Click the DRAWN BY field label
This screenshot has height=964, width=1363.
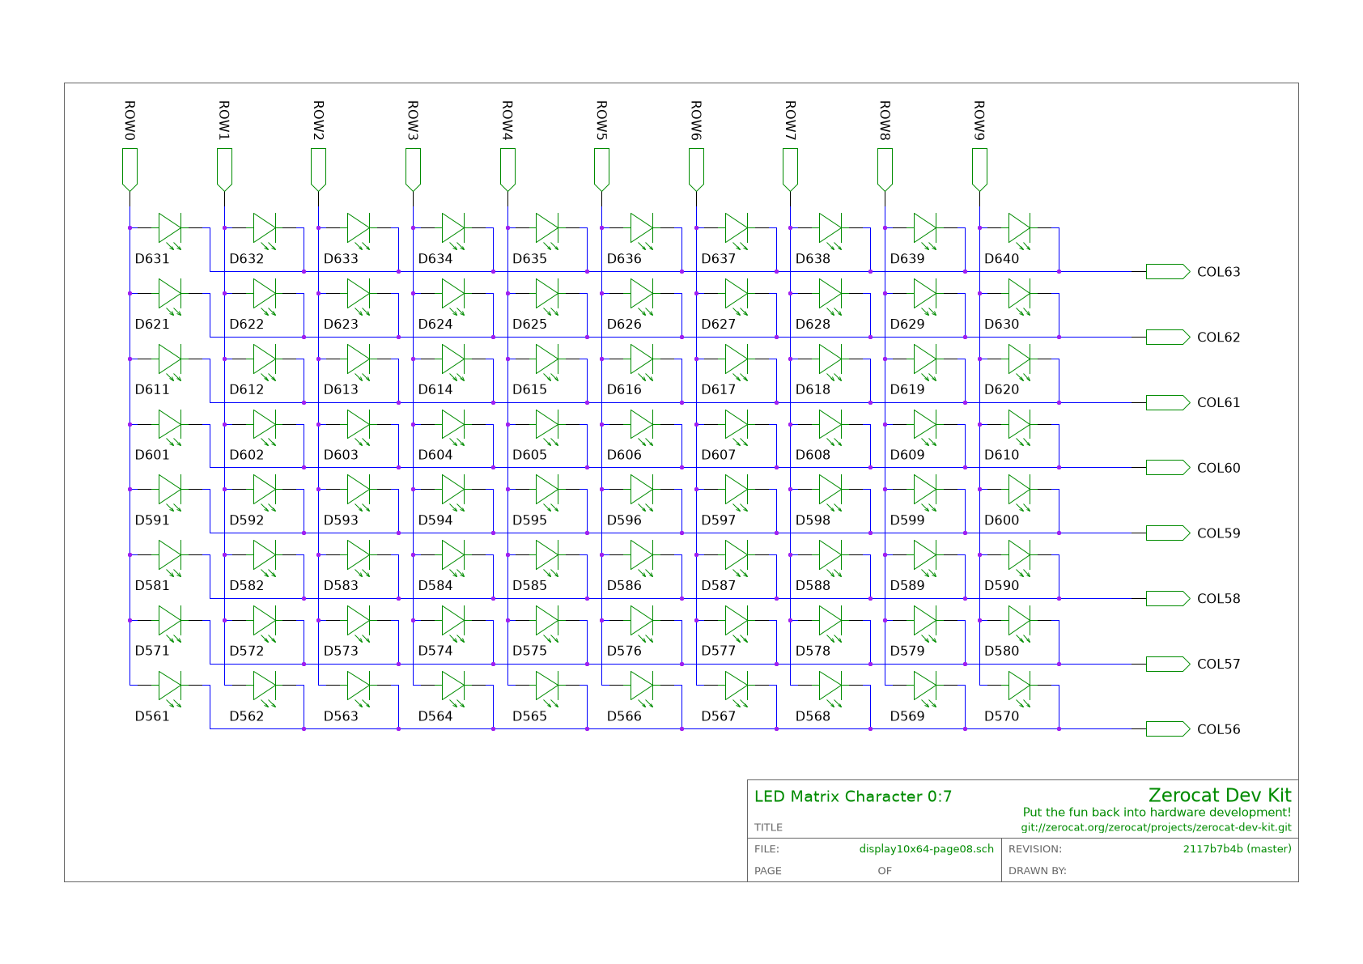click(1038, 871)
